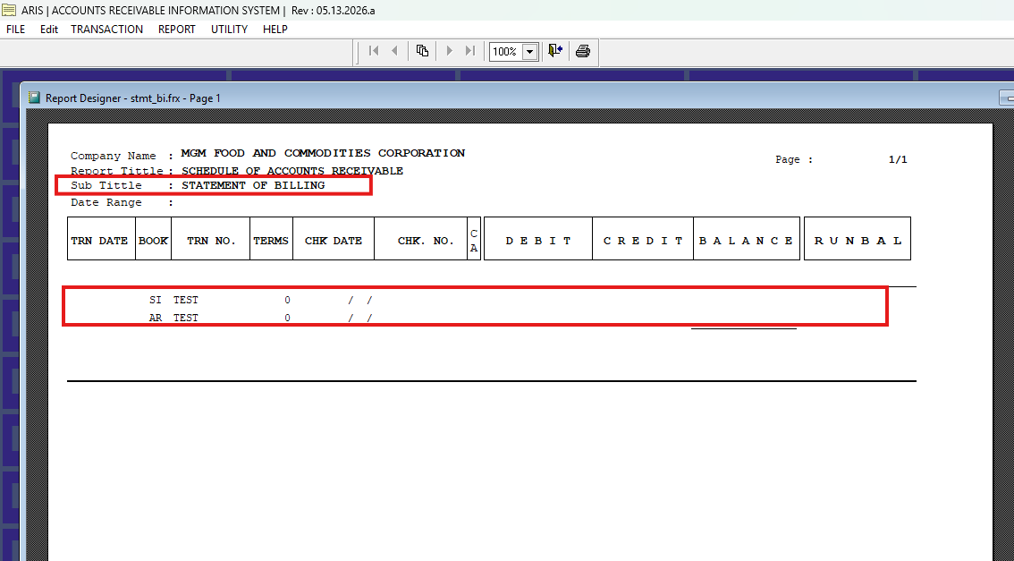Click the ARIS application icon in title bar
Screen dimensions: 1014x561
[x=8, y=11]
